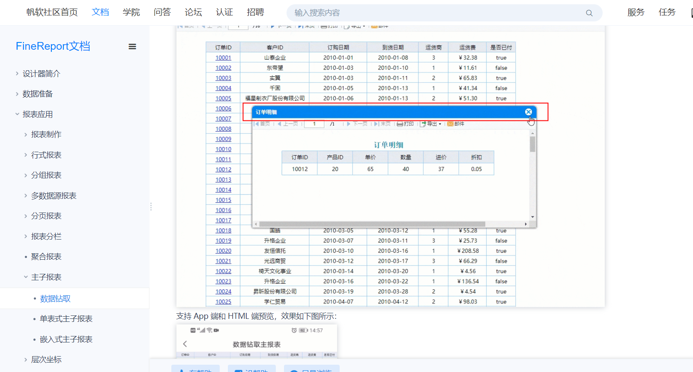693x372 pixels.
Task: Close the 订单明细 dialog with the X icon
Action: coord(529,112)
